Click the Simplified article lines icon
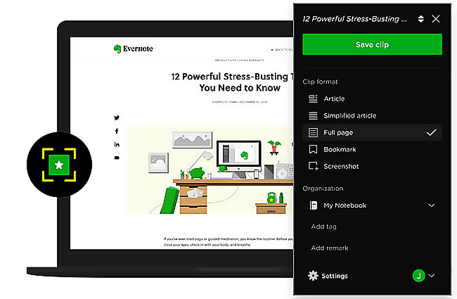The height and width of the screenshot is (299, 457). (x=313, y=116)
